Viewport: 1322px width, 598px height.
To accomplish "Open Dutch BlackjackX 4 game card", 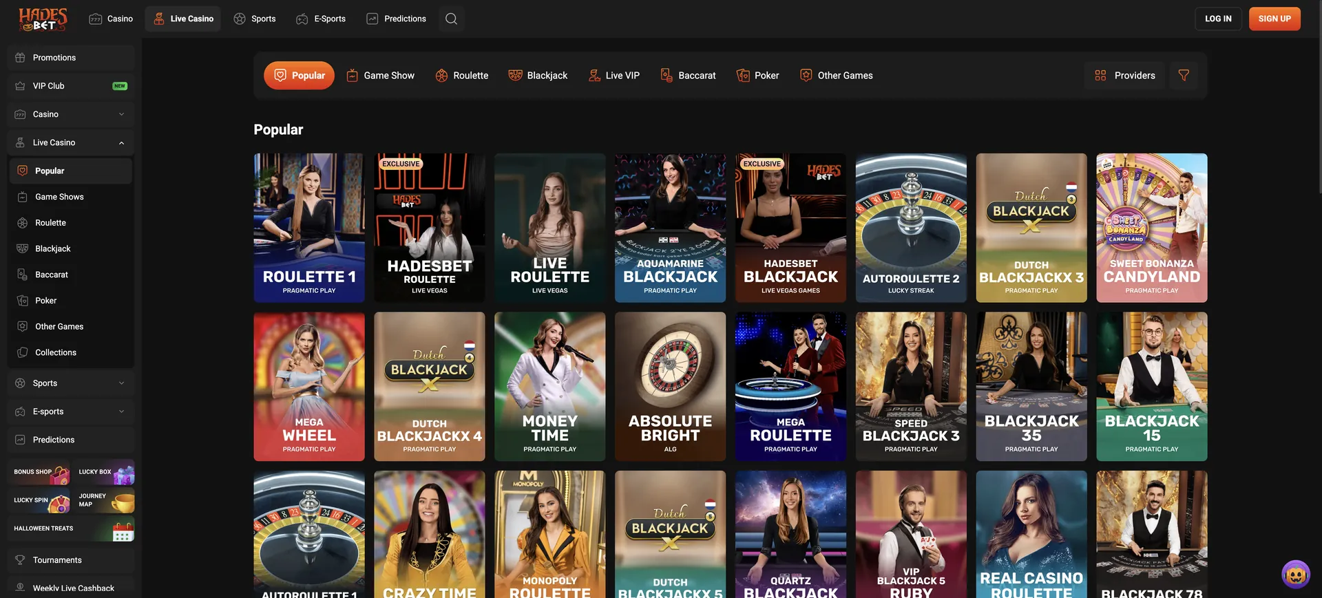I will (430, 387).
